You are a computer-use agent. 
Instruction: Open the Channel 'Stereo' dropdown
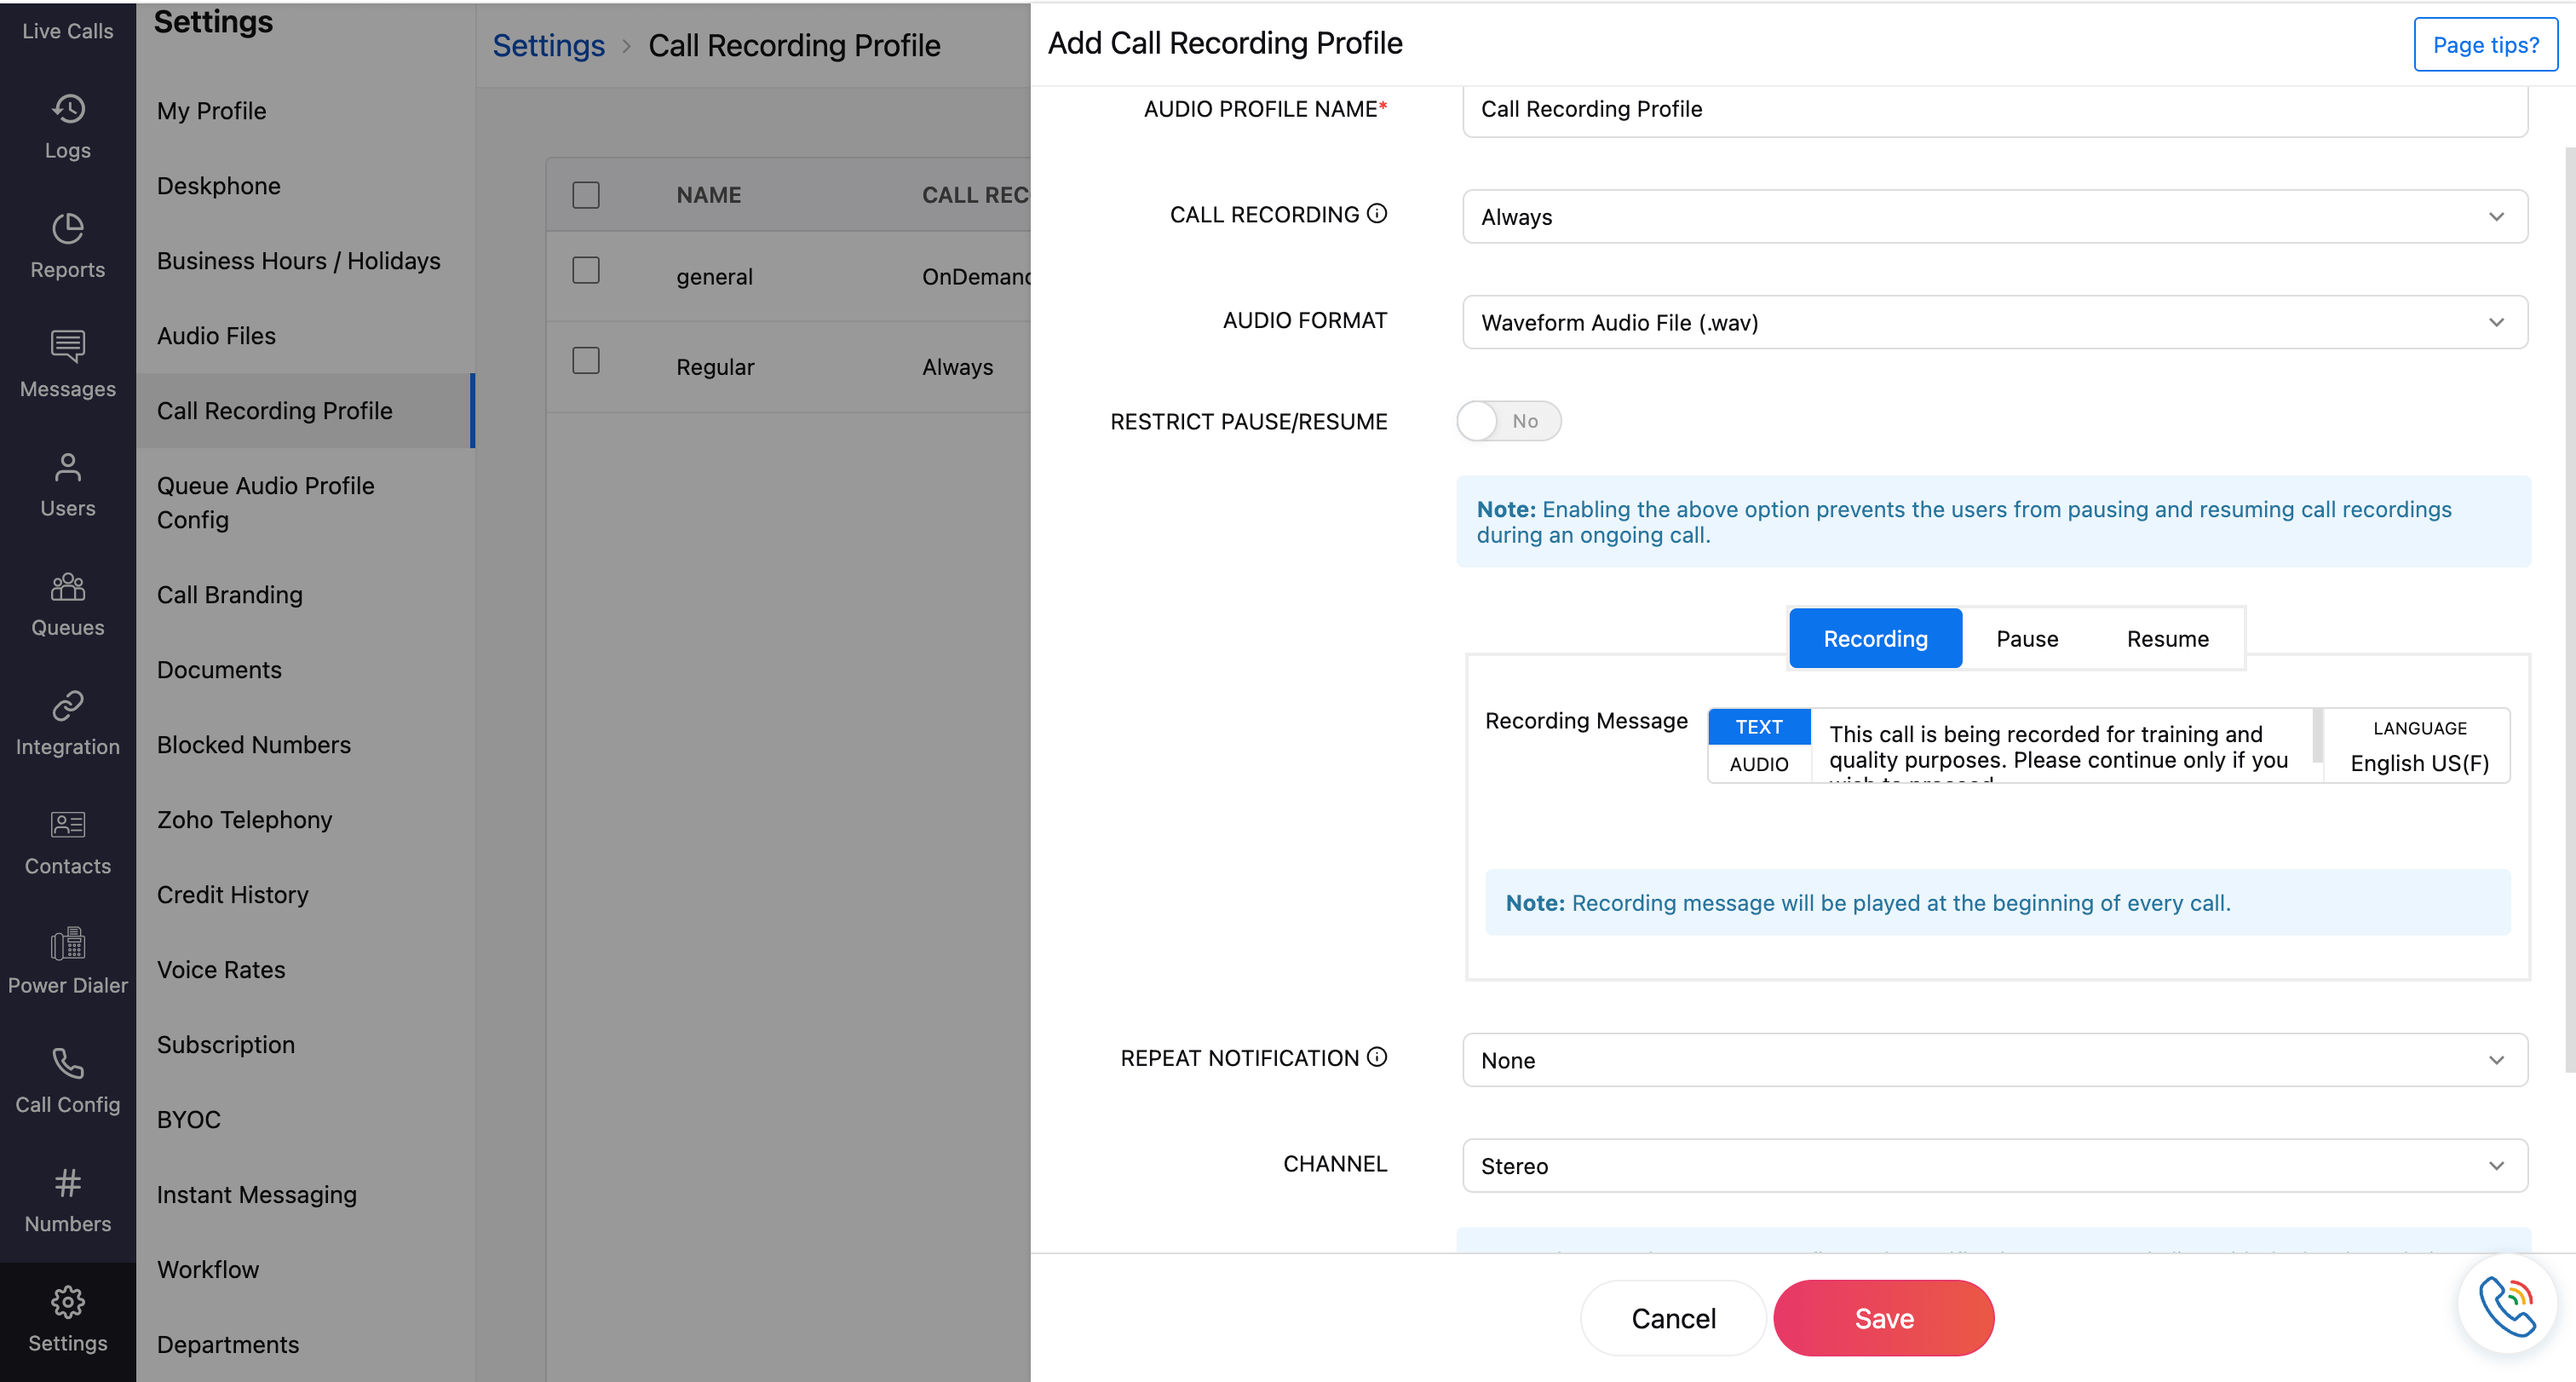pos(1994,1166)
